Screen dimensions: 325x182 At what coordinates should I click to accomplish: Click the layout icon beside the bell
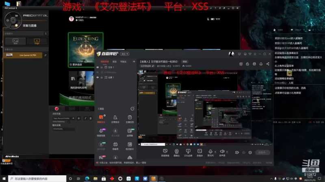[x=254, y=64]
